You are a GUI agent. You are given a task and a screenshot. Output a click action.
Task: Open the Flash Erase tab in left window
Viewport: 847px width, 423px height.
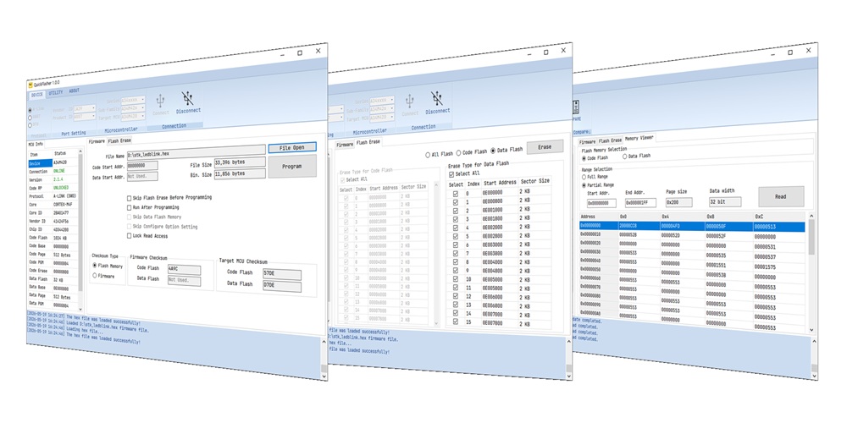click(x=119, y=140)
